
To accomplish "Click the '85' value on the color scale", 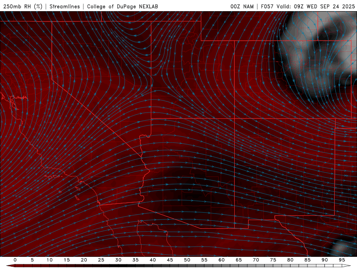I will (x=307, y=260).
